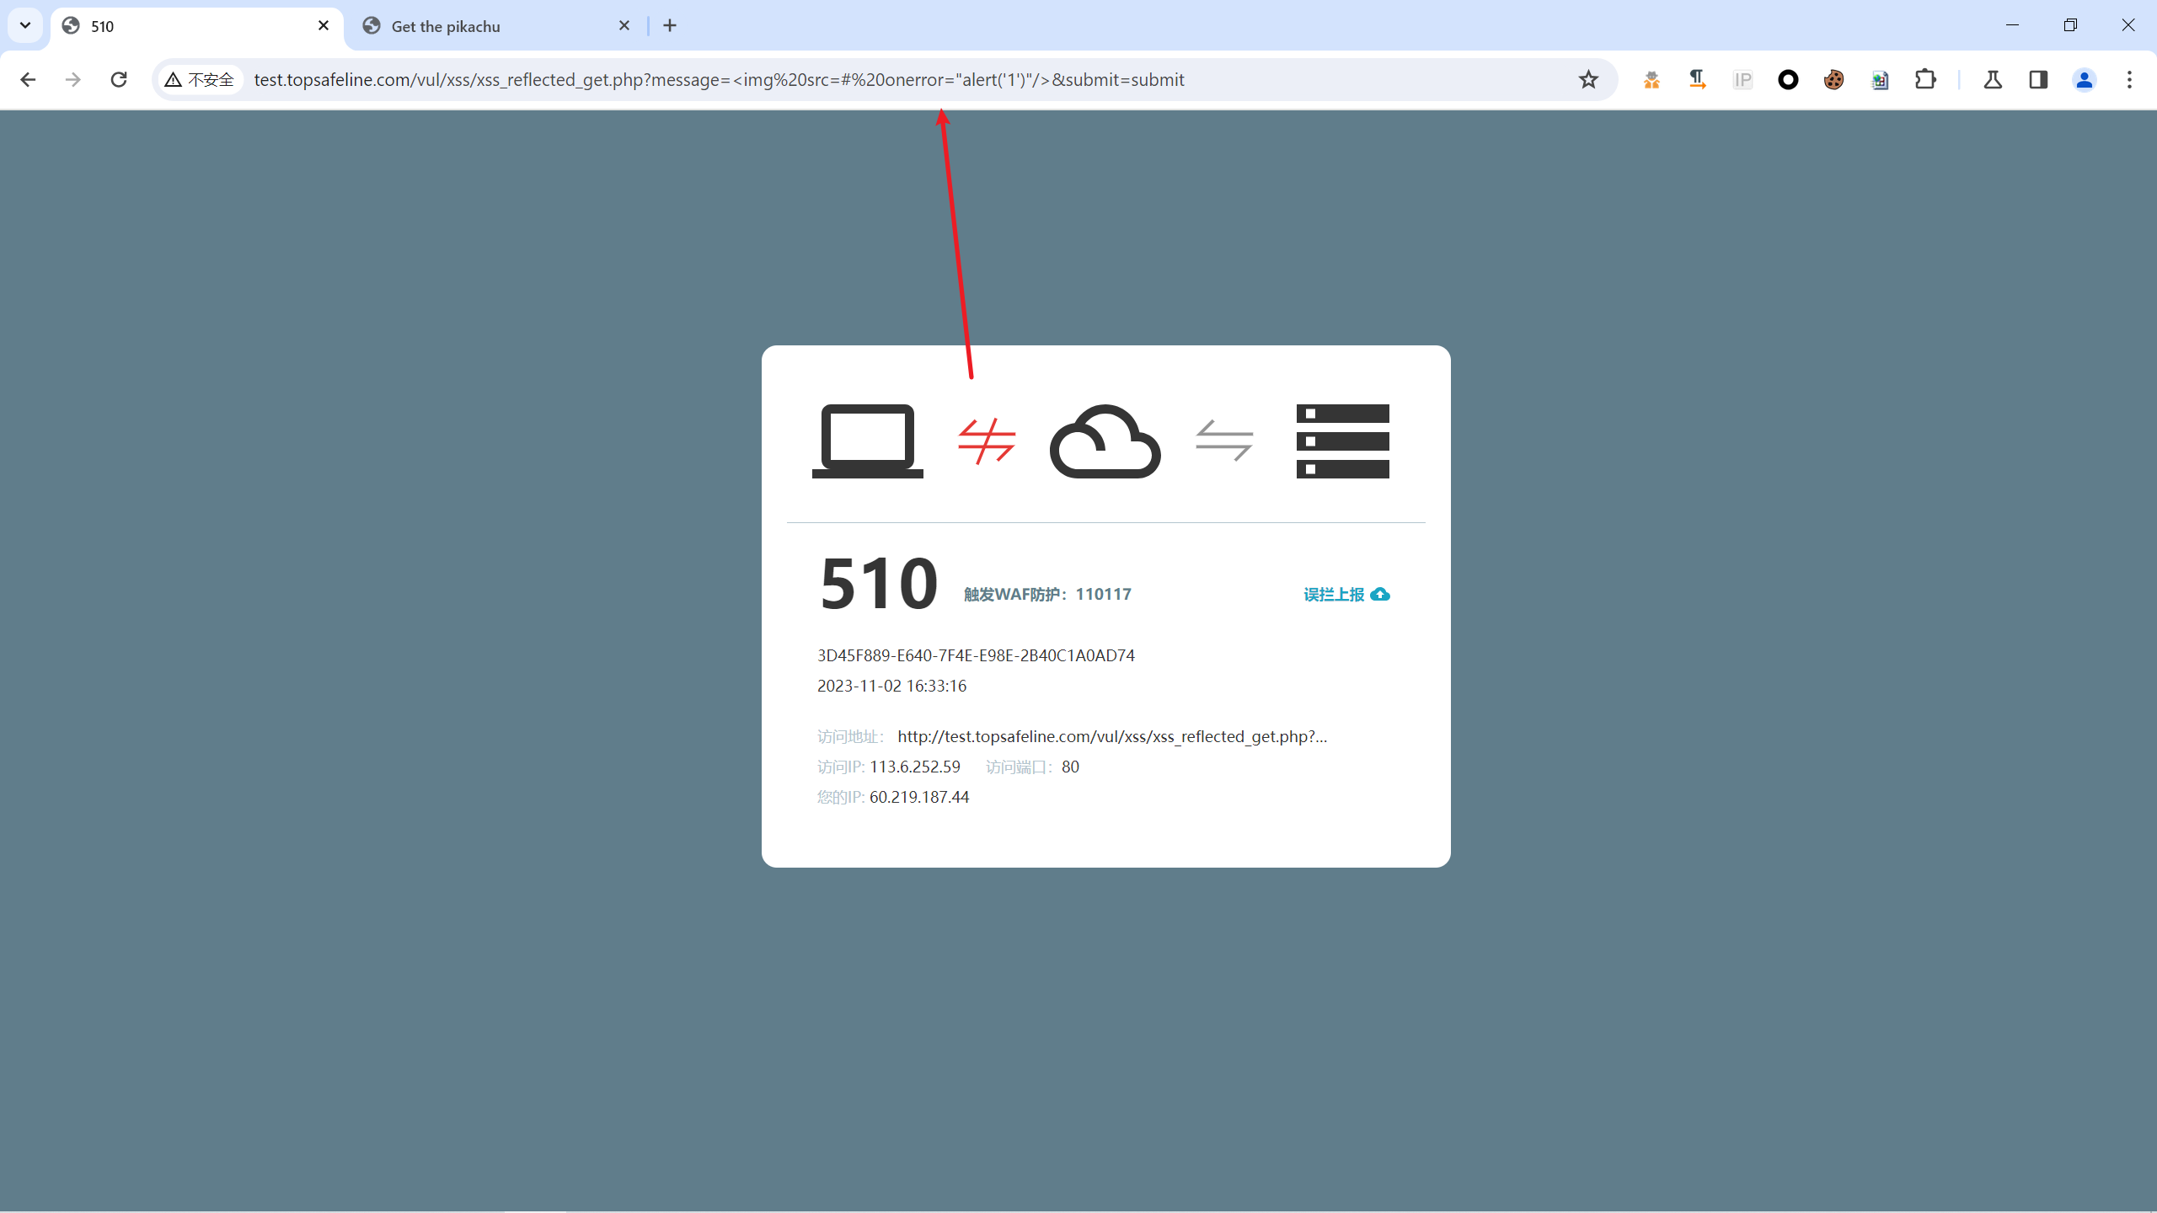Close the Get the pikachu tab

click(x=624, y=25)
